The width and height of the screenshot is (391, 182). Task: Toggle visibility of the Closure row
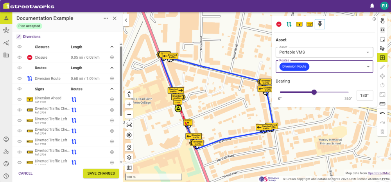pyautogui.click(x=20, y=58)
